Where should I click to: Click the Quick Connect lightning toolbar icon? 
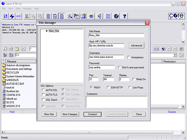click(12, 16)
